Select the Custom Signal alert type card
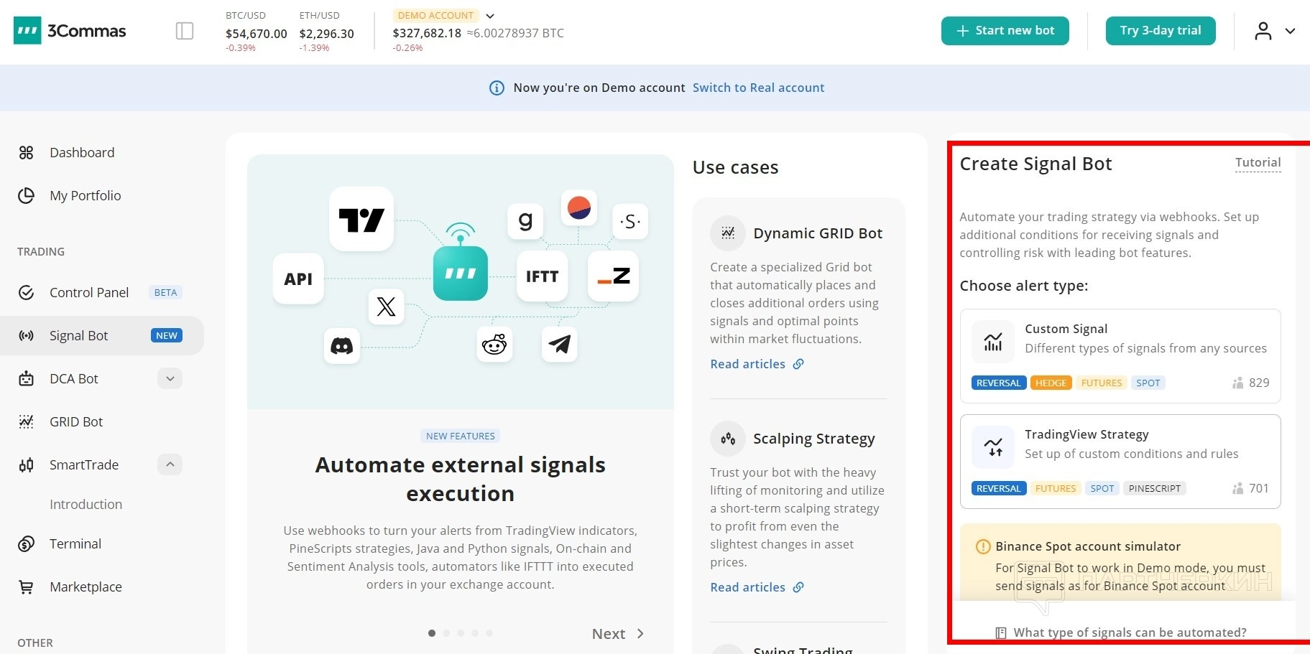Viewport: 1310px width, 654px height. 1120,356
